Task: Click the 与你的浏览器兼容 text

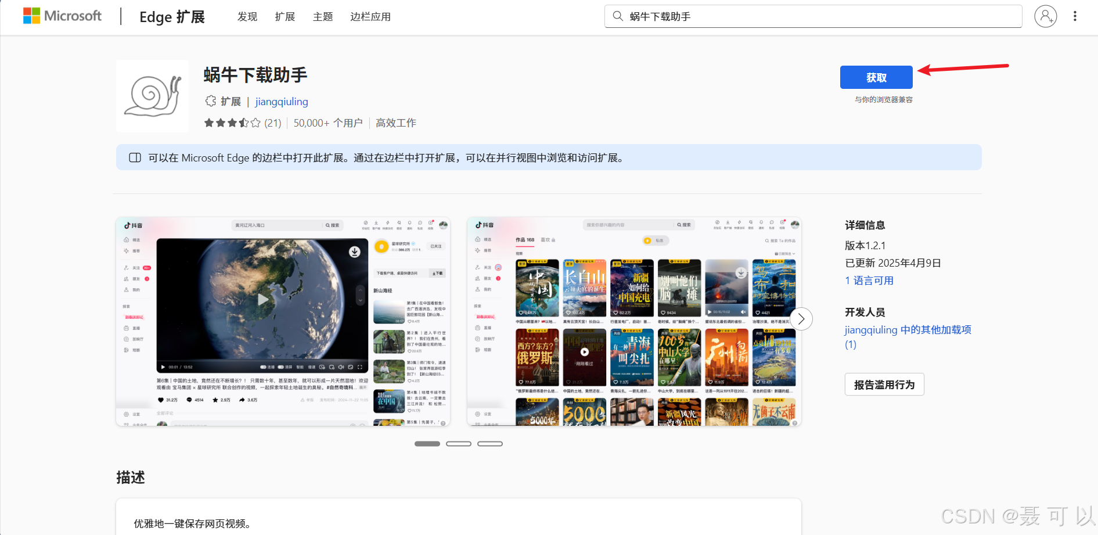Action: 884,100
